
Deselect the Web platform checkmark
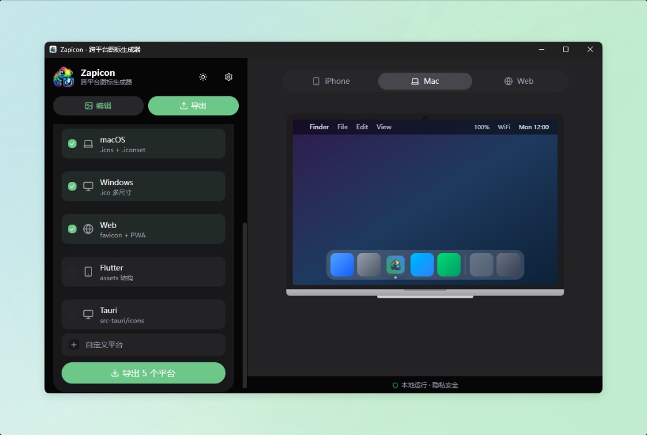pos(71,229)
